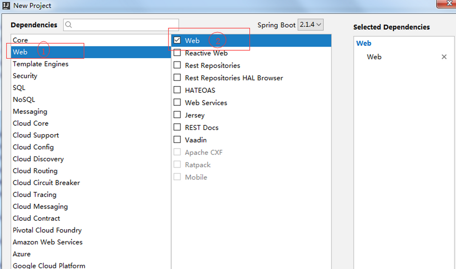Choose Pivotal Cloud Foundry category
The width and height of the screenshot is (456, 269).
[x=91, y=230]
